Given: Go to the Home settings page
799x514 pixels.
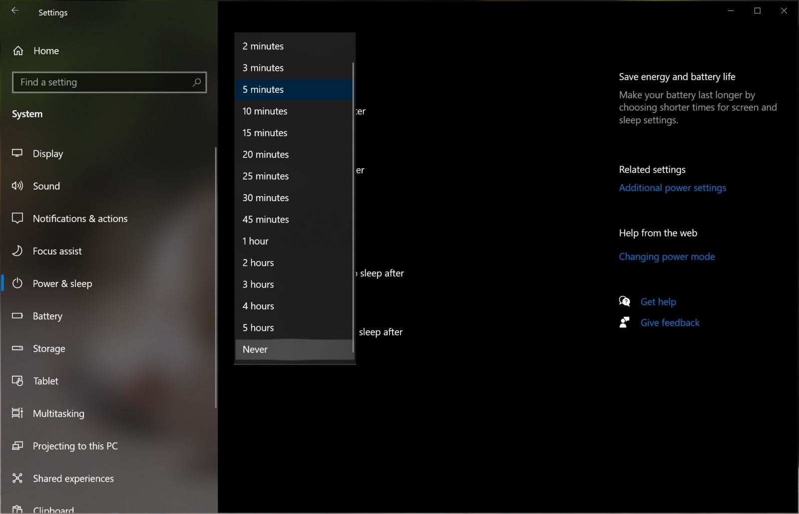Looking at the screenshot, I should tap(46, 50).
